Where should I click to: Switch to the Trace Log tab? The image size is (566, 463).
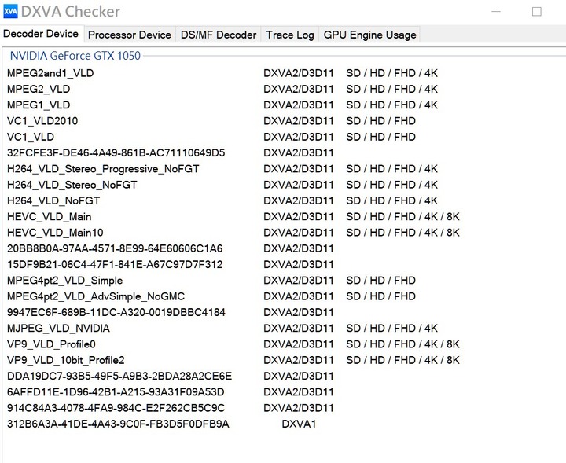coord(290,35)
